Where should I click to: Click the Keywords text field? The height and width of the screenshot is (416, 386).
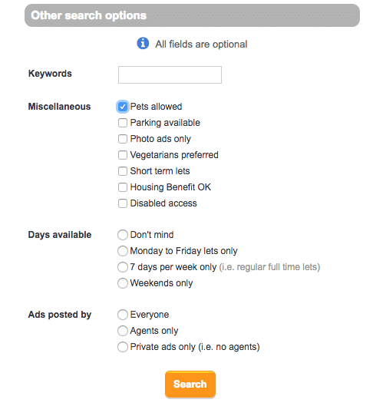pyautogui.click(x=170, y=74)
